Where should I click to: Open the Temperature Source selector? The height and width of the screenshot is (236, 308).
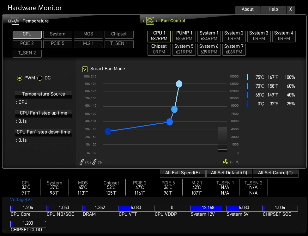43,95
